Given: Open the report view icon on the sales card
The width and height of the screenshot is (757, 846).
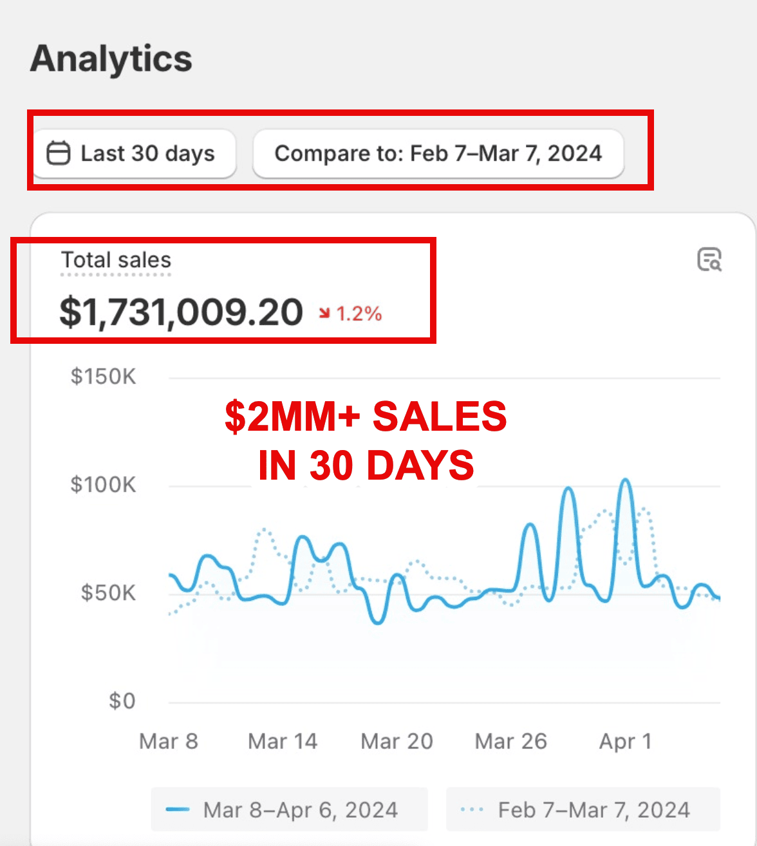Looking at the screenshot, I should [x=709, y=259].
